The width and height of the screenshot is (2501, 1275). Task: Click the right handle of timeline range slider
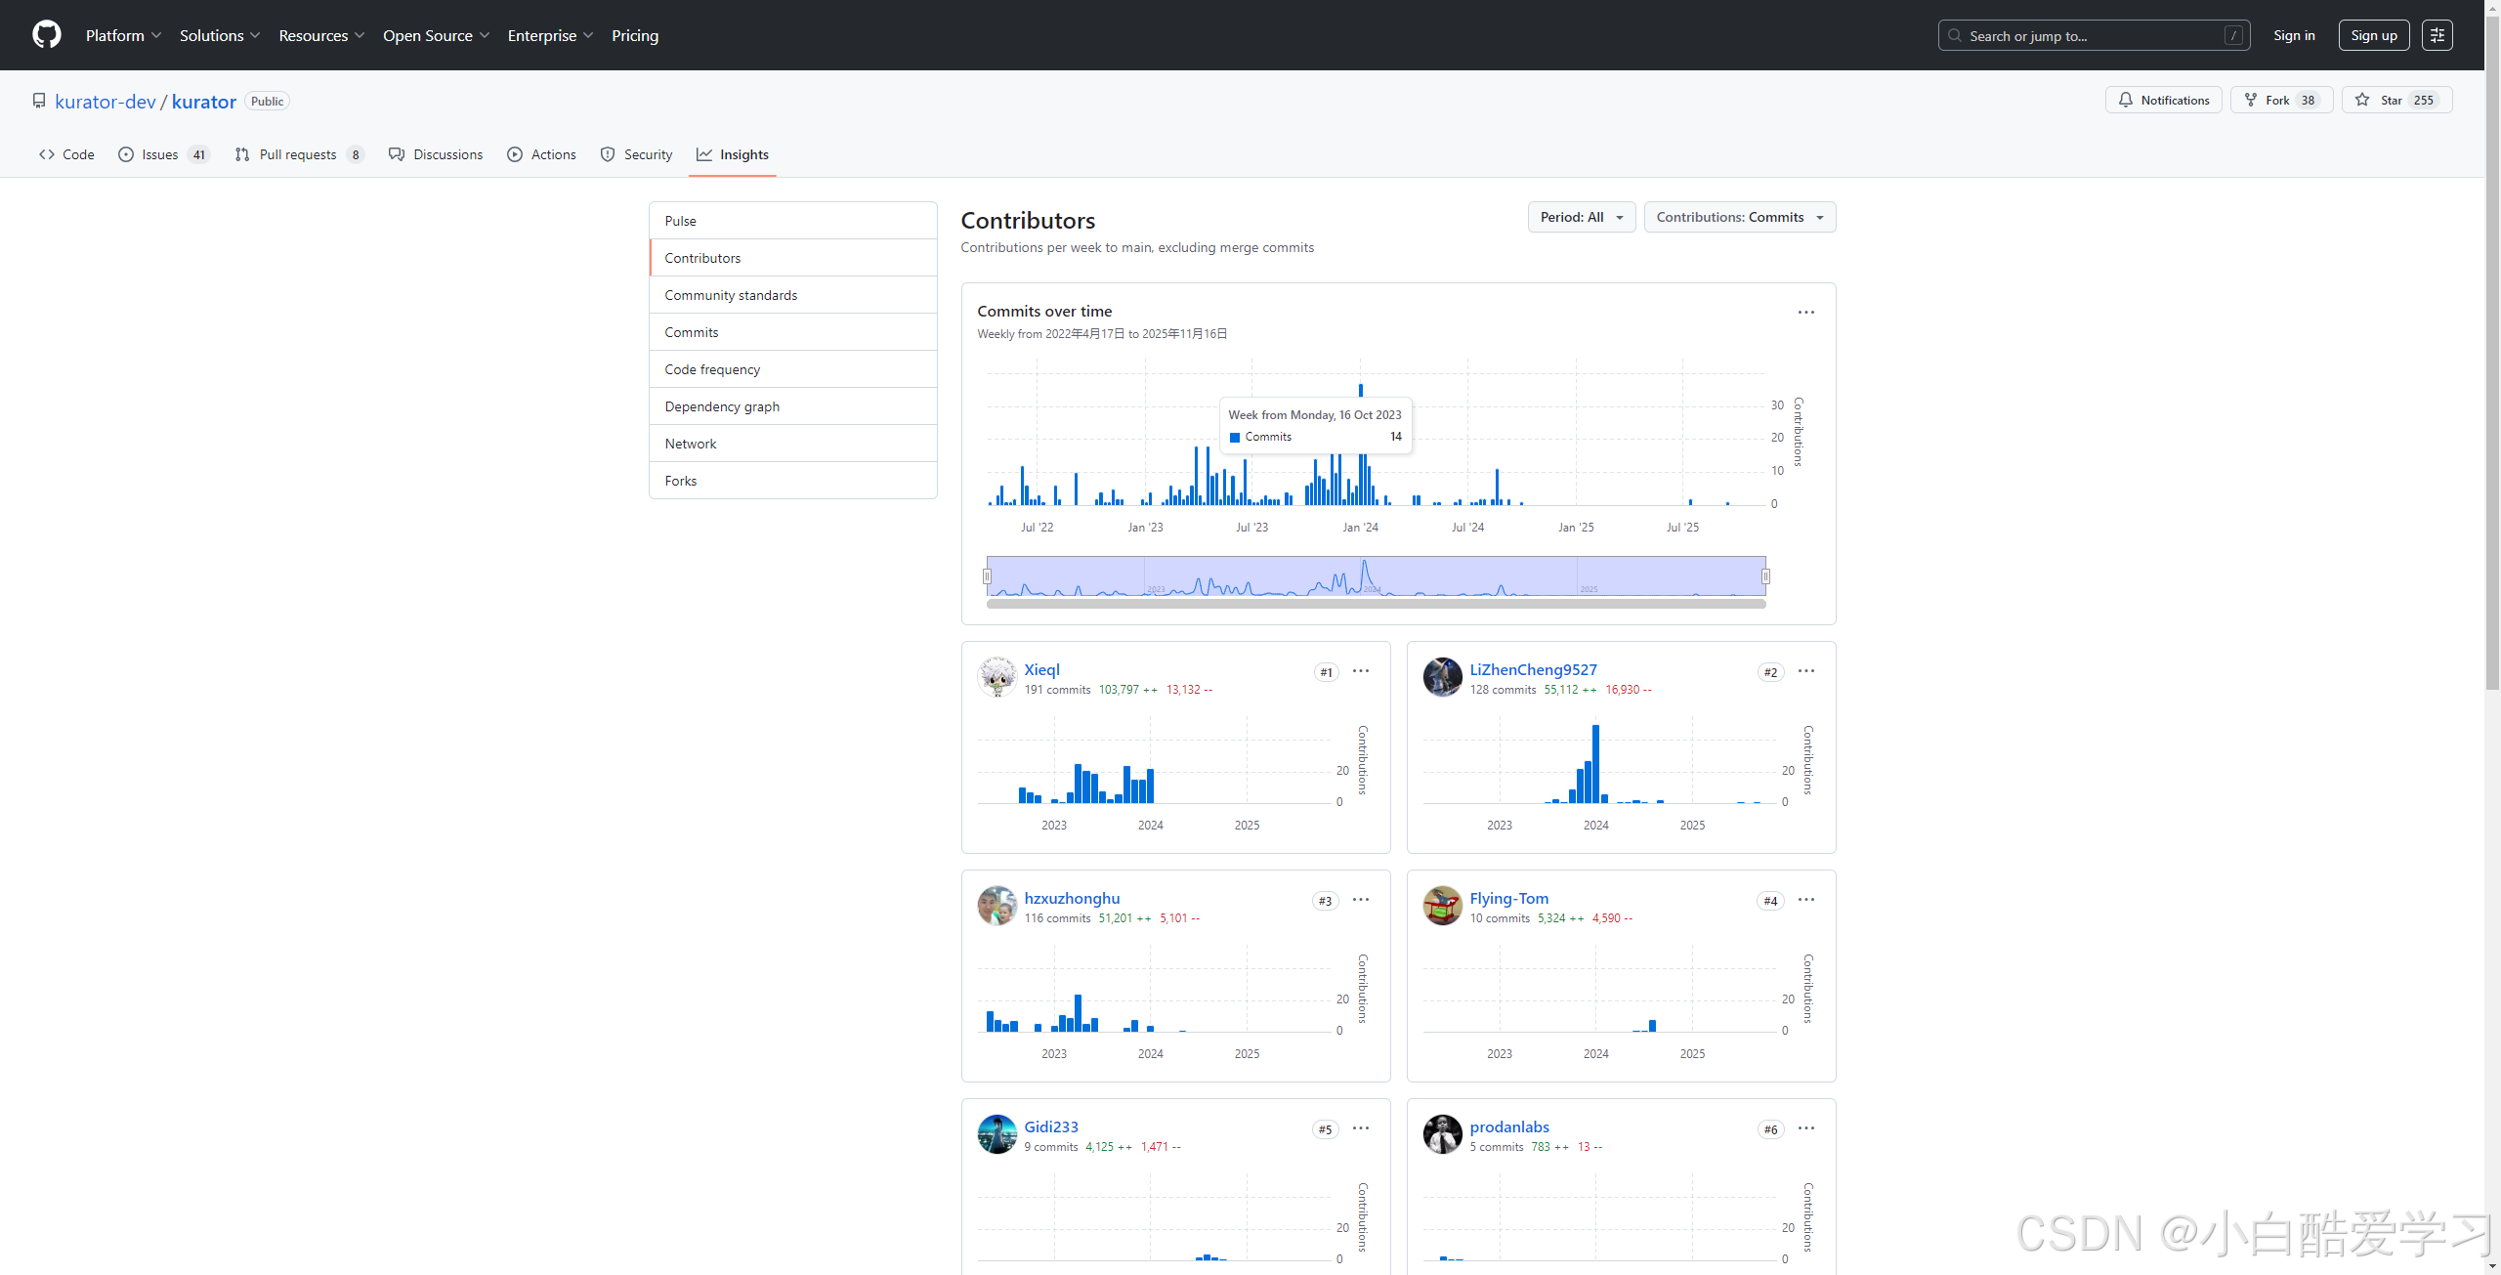(x=1765, y=576)
